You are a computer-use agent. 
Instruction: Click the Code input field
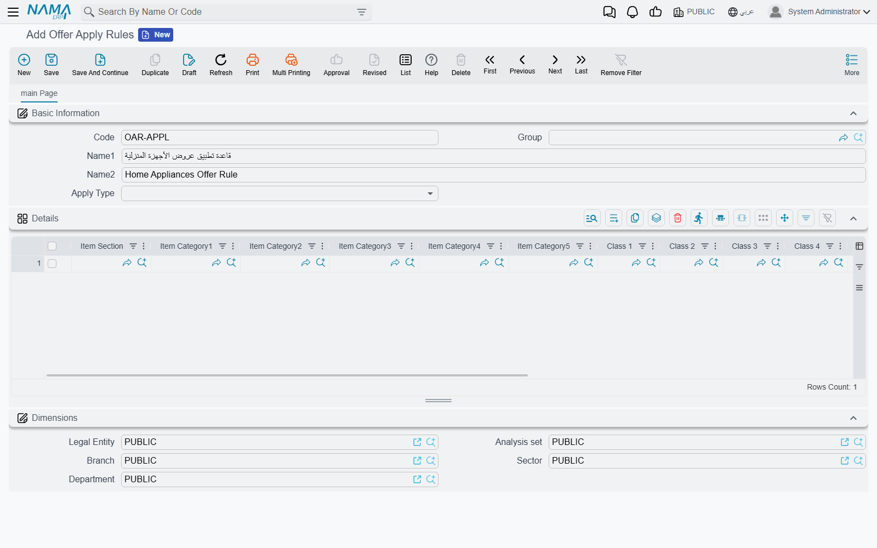pos(280,138)
